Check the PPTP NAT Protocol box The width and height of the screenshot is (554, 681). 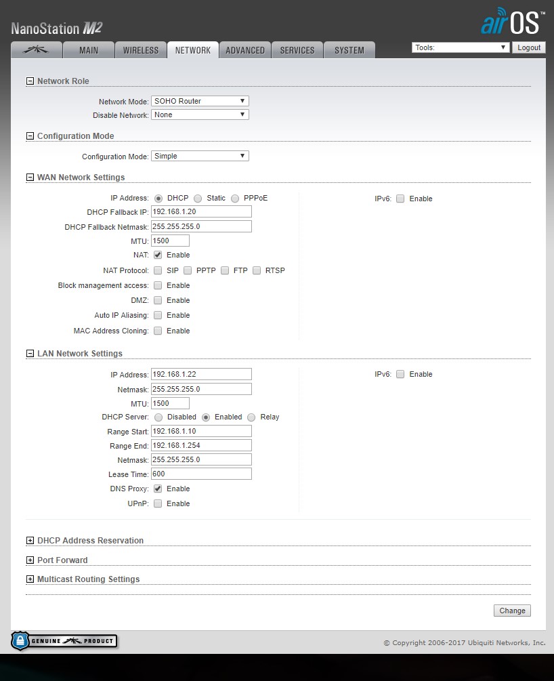188,270
